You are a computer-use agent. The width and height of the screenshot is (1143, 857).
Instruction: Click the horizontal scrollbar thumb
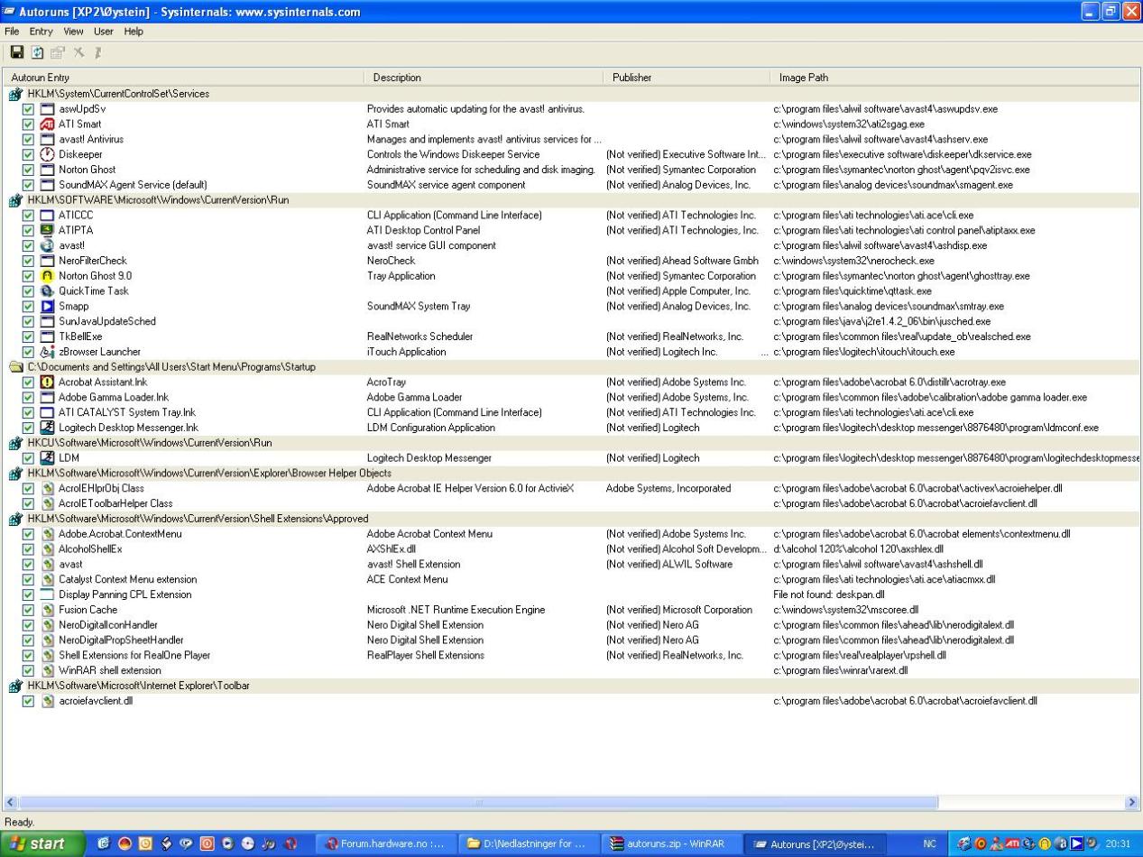479,802
